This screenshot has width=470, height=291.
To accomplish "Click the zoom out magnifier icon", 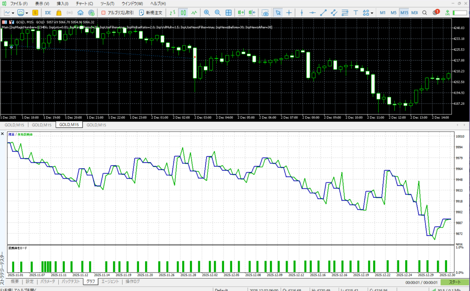I will 218,12.
